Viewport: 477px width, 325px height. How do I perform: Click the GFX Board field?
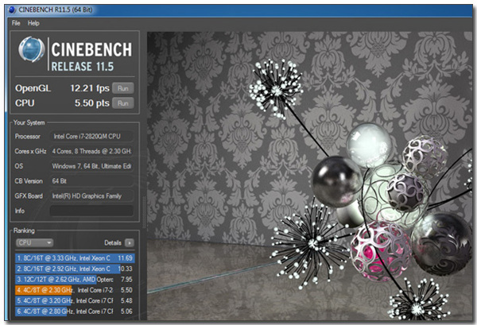tap(91, 195)
